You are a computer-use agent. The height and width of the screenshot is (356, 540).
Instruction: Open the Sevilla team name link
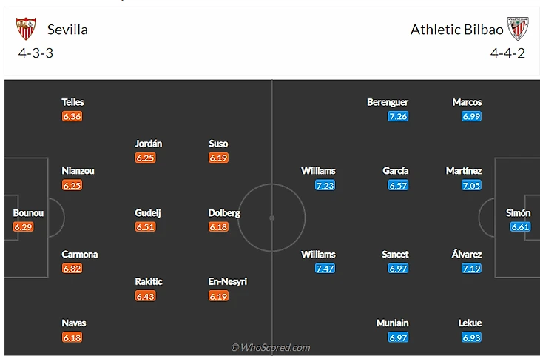coord(67,30)
